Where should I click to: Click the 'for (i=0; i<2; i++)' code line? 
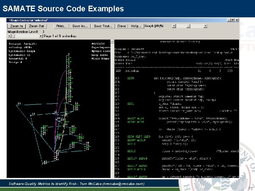pyautogui.click(x=176, y=137)
